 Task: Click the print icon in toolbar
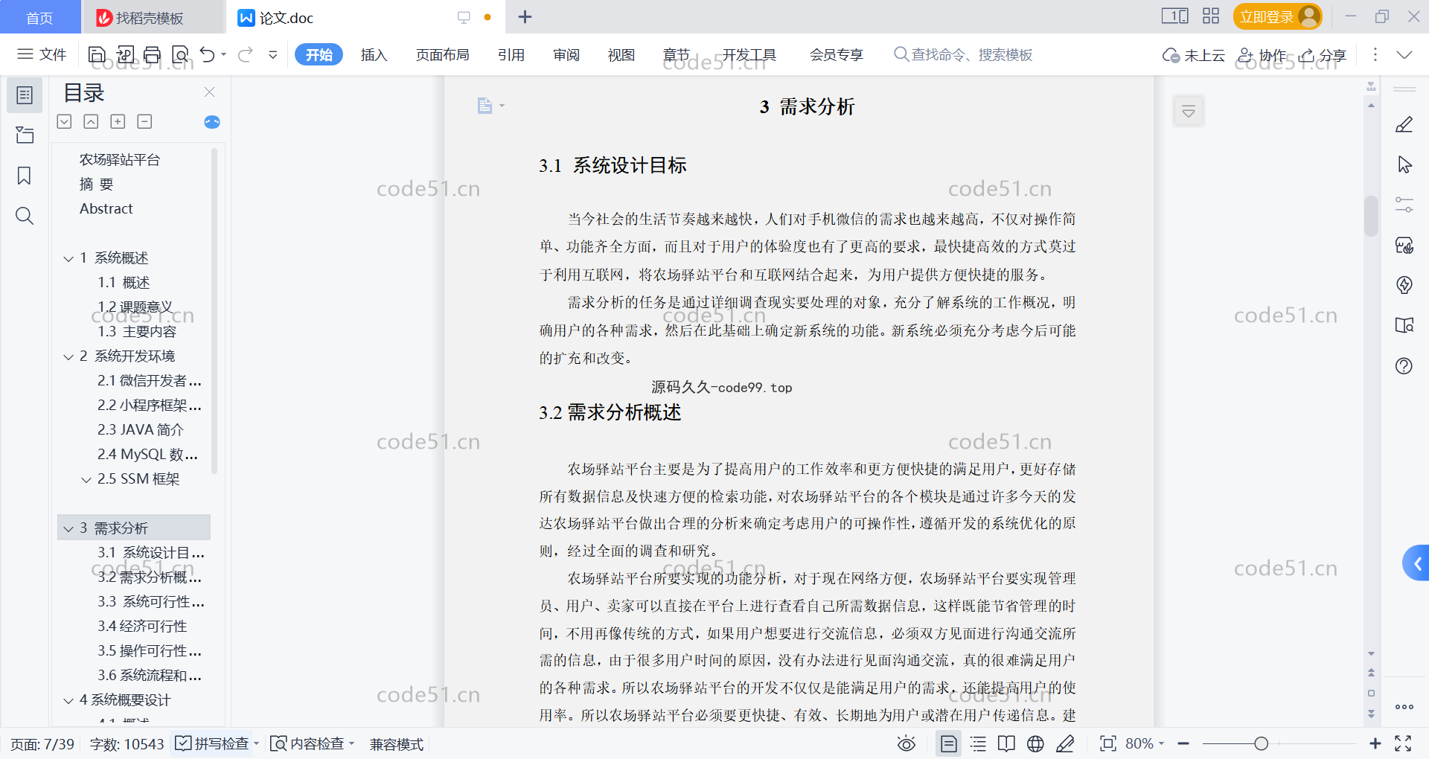pos(153,54)
